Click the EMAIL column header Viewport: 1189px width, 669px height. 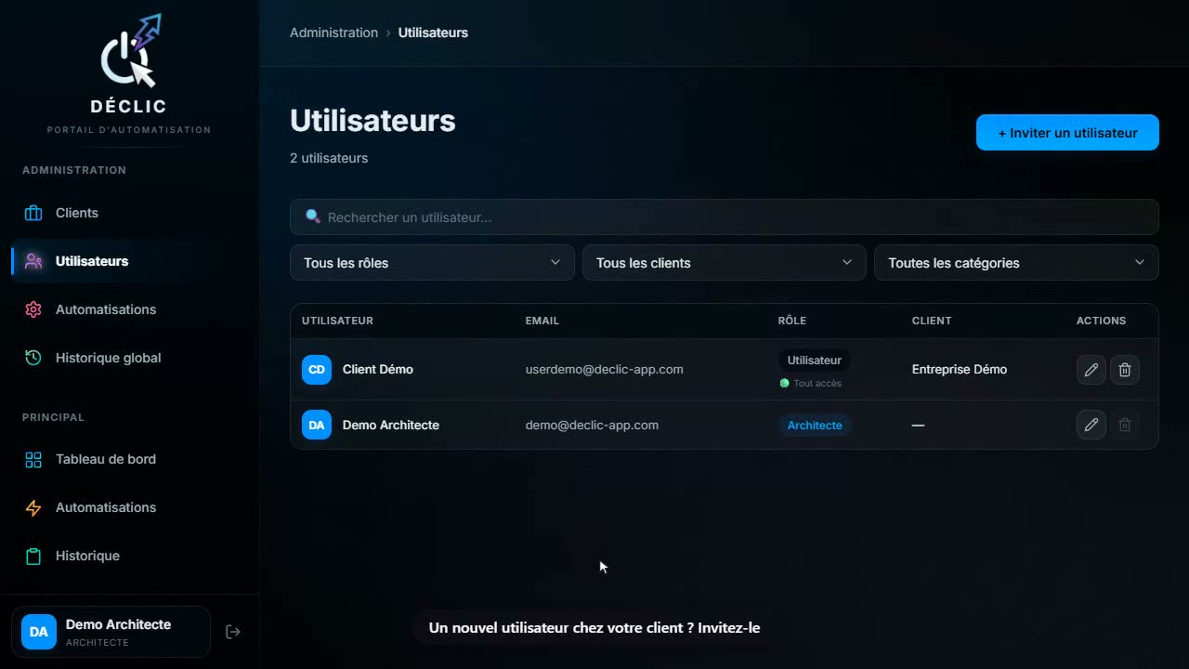tap(542, 321)
